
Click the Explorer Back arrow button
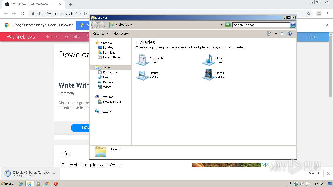coord(94,25)
